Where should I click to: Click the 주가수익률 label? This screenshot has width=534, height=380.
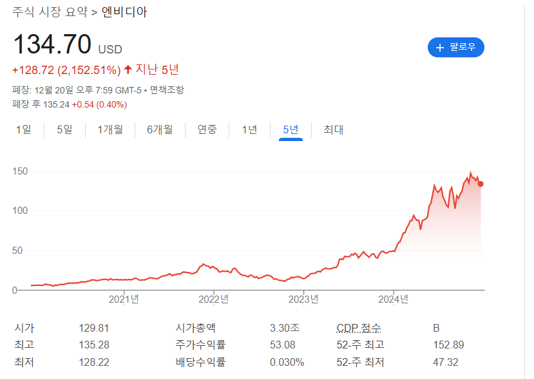pos(200,345)
